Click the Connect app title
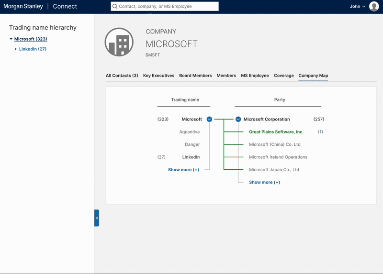 [x=65, y=6]
